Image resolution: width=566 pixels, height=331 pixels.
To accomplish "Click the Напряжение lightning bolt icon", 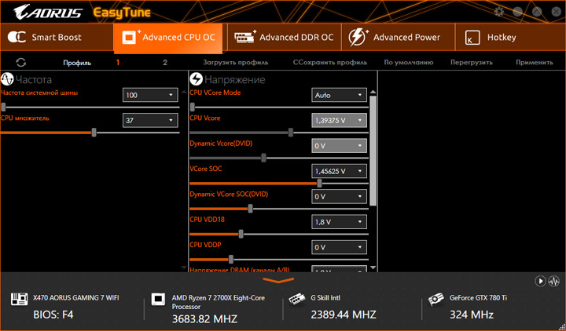I will (x=197, y=79).
